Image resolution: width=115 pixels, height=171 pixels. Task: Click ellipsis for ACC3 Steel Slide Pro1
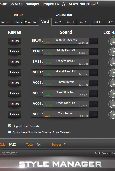[93, 93]
